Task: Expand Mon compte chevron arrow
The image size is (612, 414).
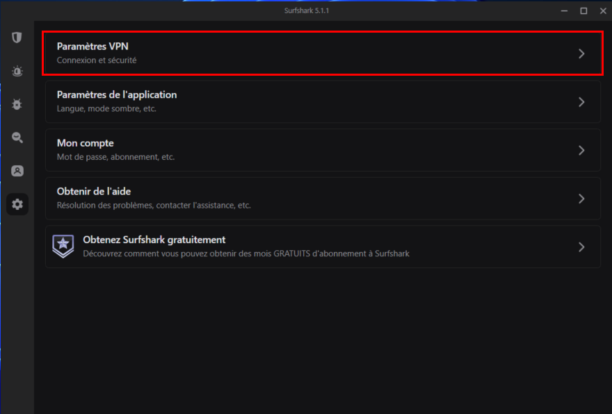Action: coord(581,150)
